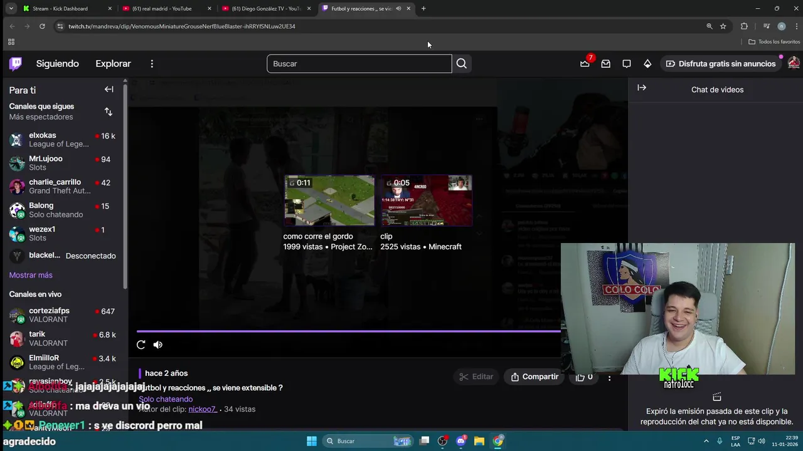Open the more options menu beside Explorar
The width and height of the screenshot is (803, 451).
click(x=152, y=64)
